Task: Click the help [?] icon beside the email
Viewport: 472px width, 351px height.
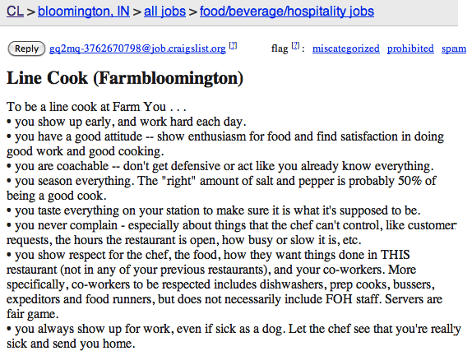Action: [x=233, y=46]
